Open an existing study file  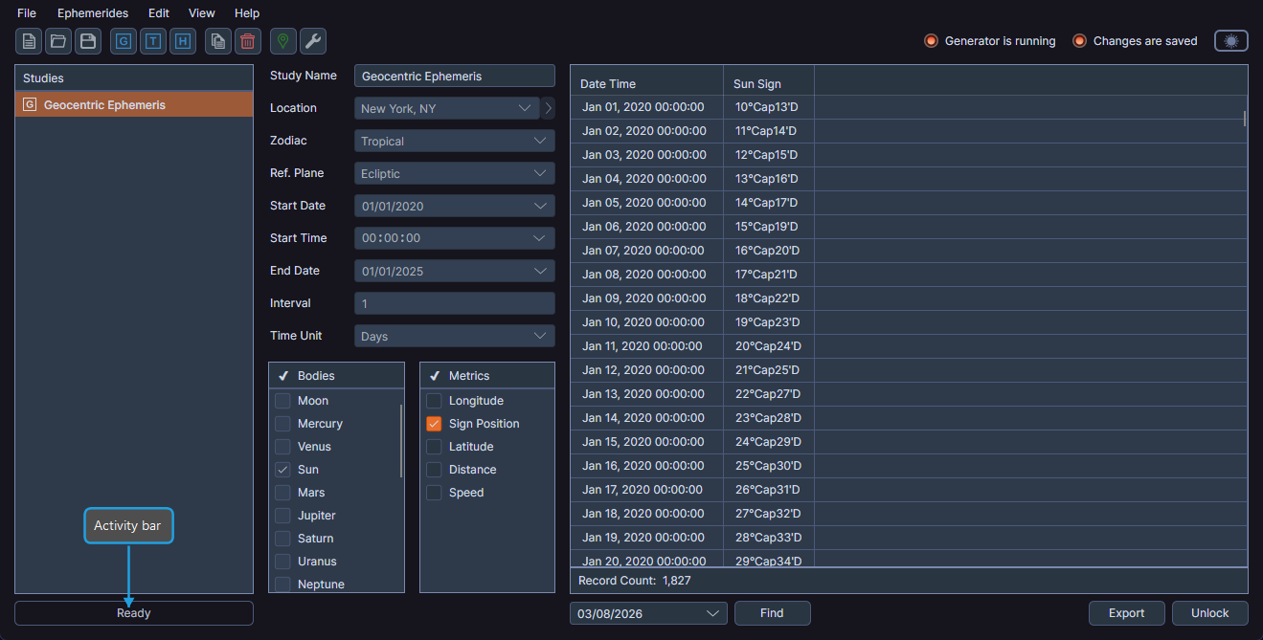tap(57, 41)
